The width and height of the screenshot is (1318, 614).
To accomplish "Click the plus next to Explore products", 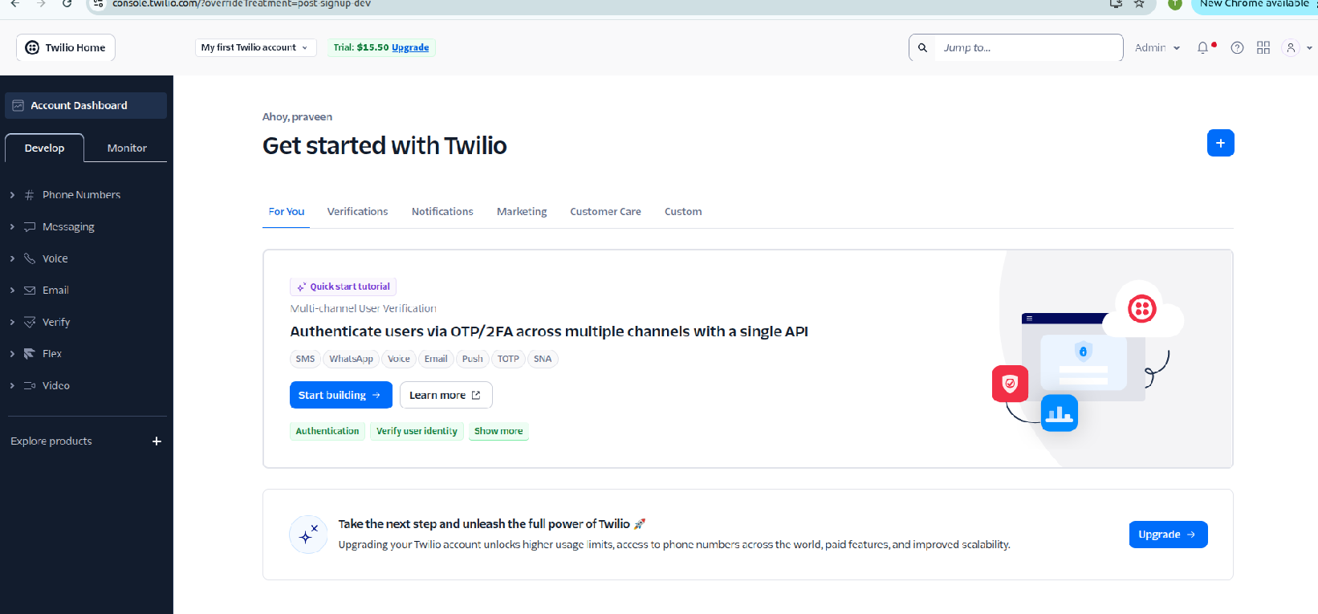I will (x=157, y=441).
